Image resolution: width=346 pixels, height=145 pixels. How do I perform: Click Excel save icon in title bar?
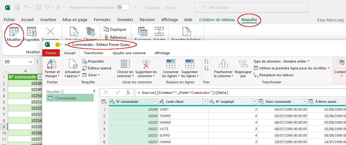pos(39,7)
